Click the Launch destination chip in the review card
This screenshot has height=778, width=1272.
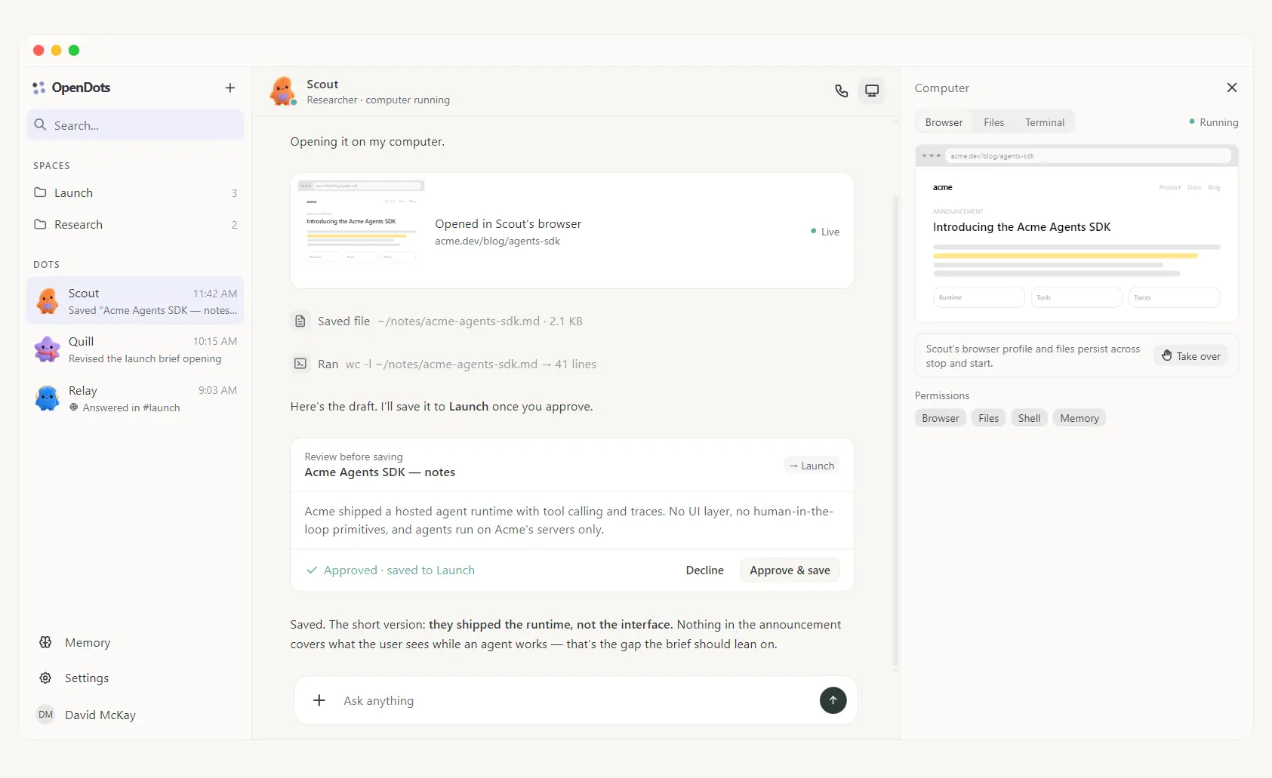tap(812, 466)
